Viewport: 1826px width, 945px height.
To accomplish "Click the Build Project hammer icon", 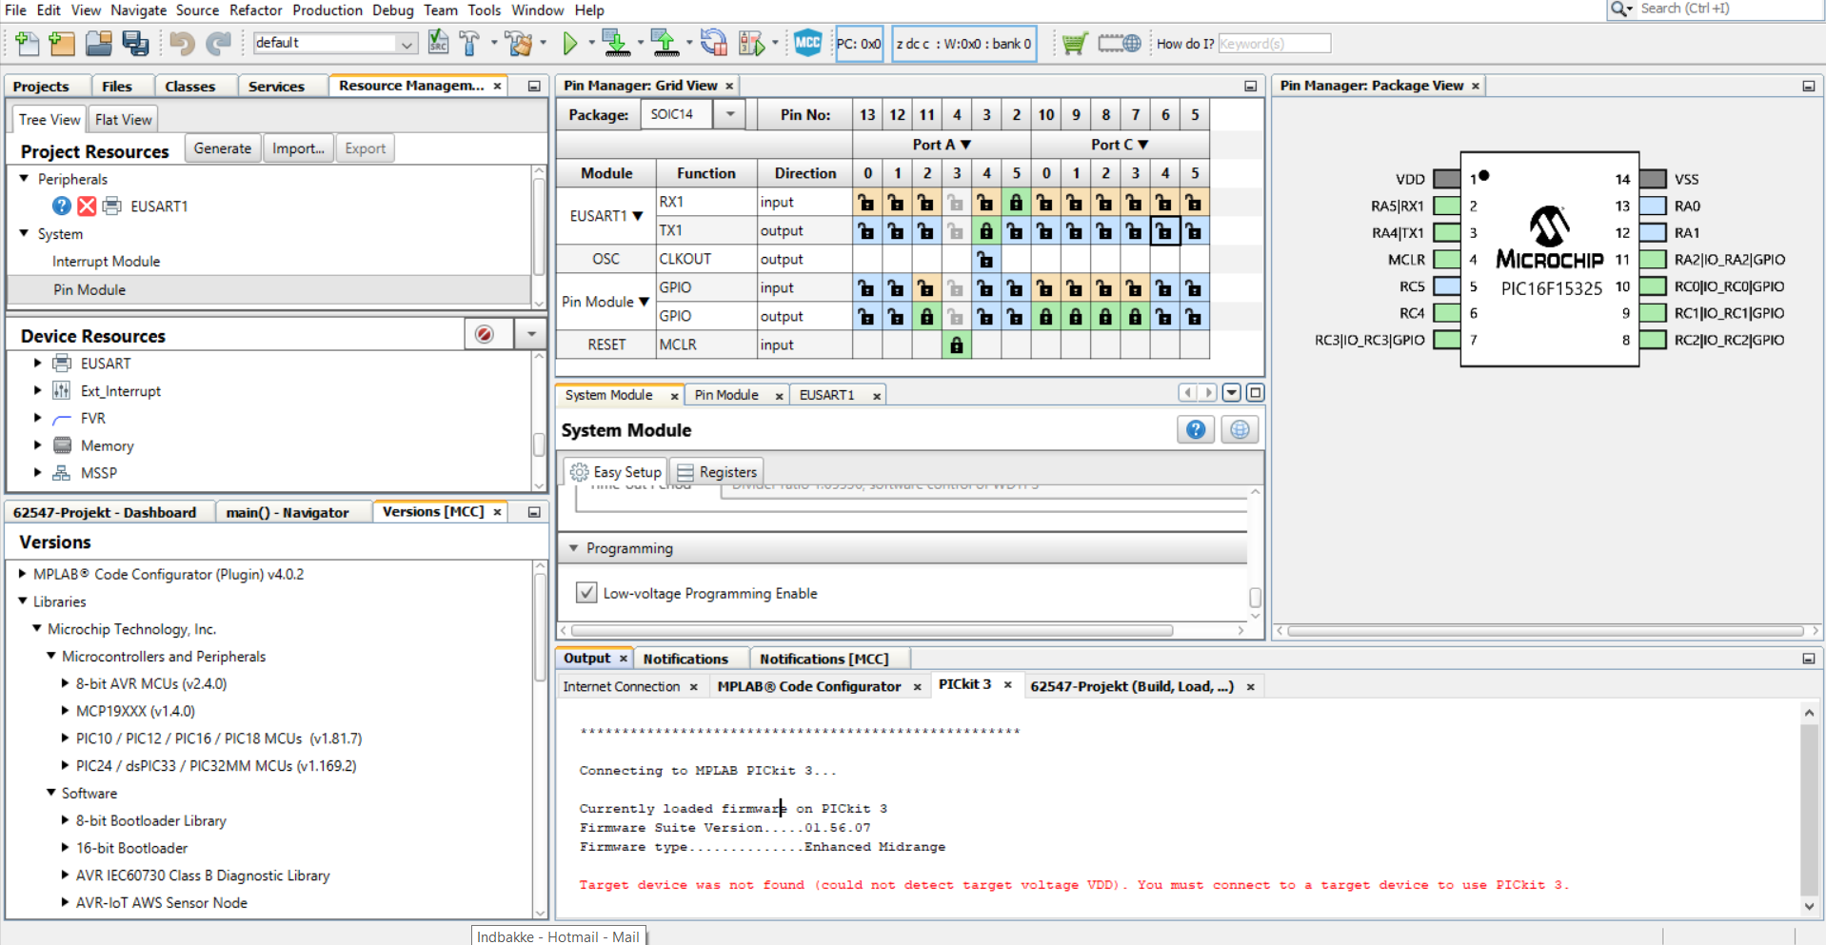I will point(469,43).
